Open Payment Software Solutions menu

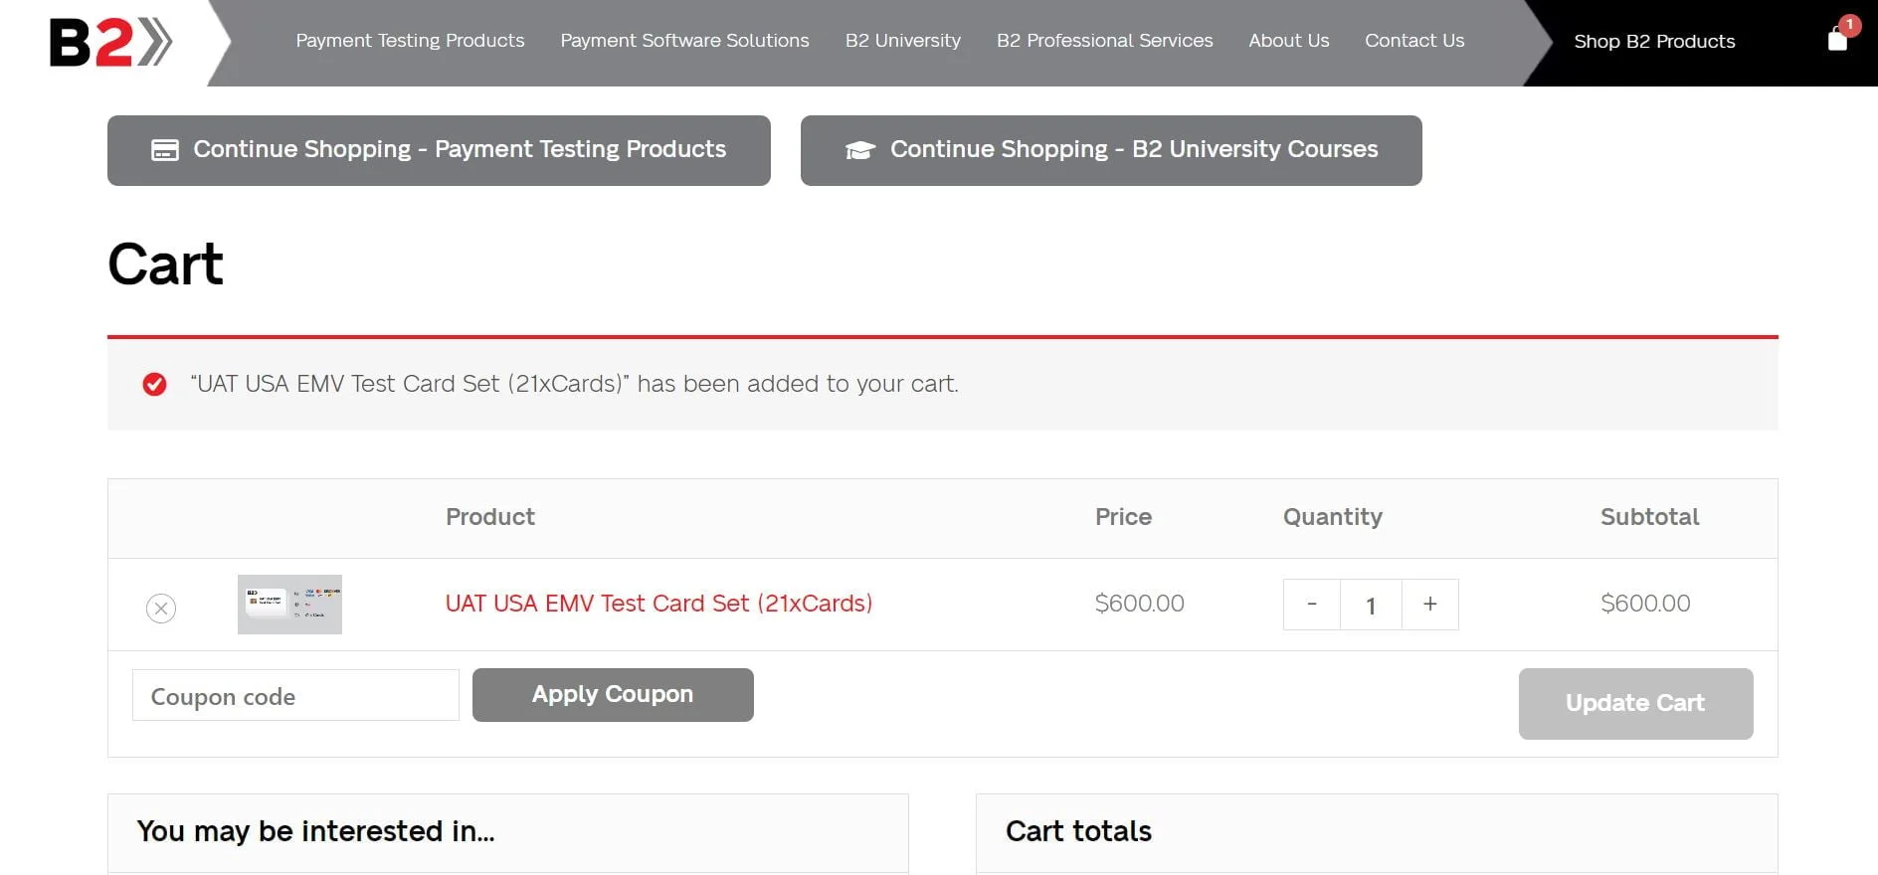pyautogui.click(x=684, y=41)
